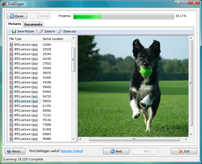Go to the previous step with Back
202x164 pixels.
(x=116, y=151)
